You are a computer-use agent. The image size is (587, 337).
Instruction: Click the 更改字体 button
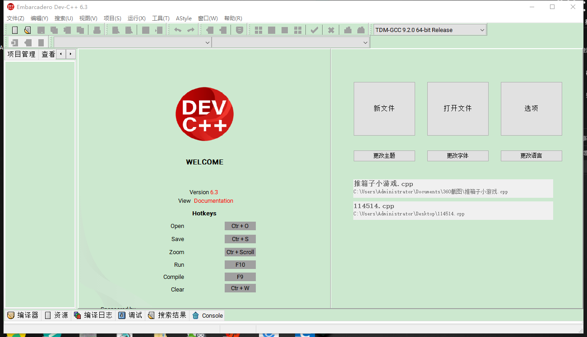[458, 156]
